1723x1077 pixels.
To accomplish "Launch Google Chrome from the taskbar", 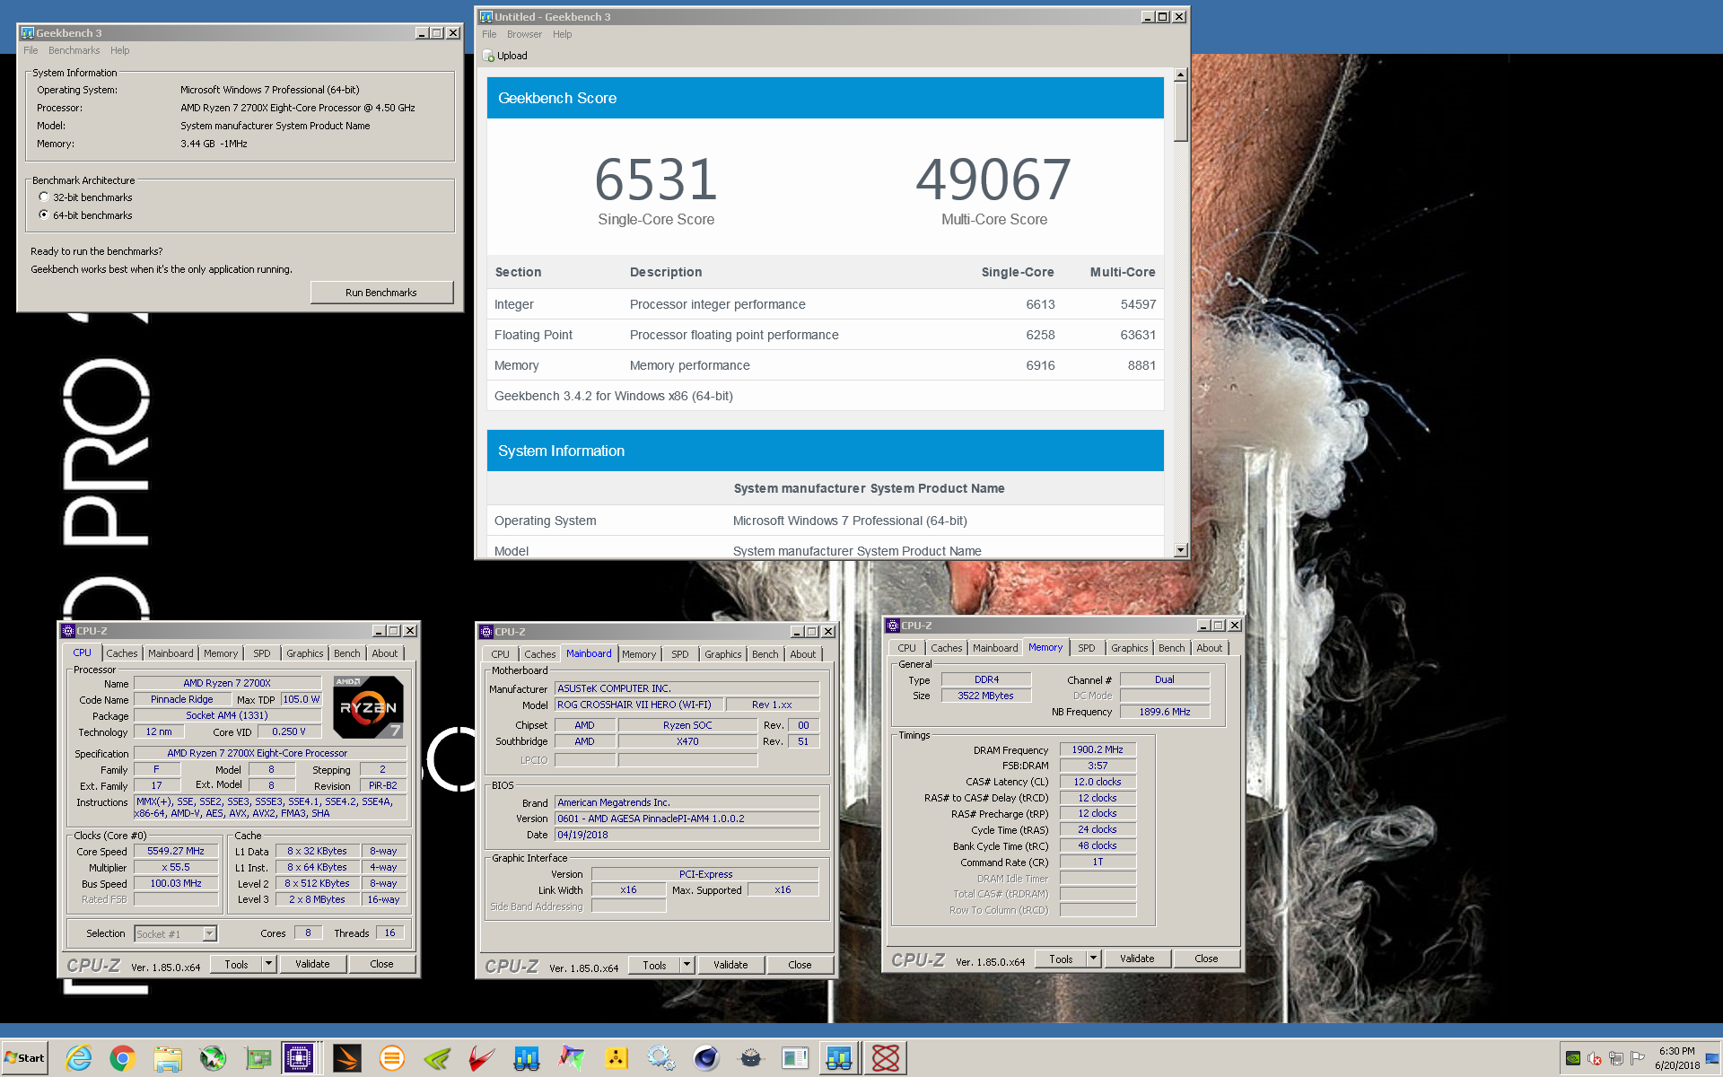I will point(123,1058).
